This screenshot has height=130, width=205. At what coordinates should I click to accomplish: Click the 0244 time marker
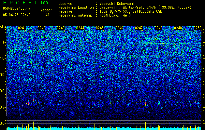pos(80,28)
